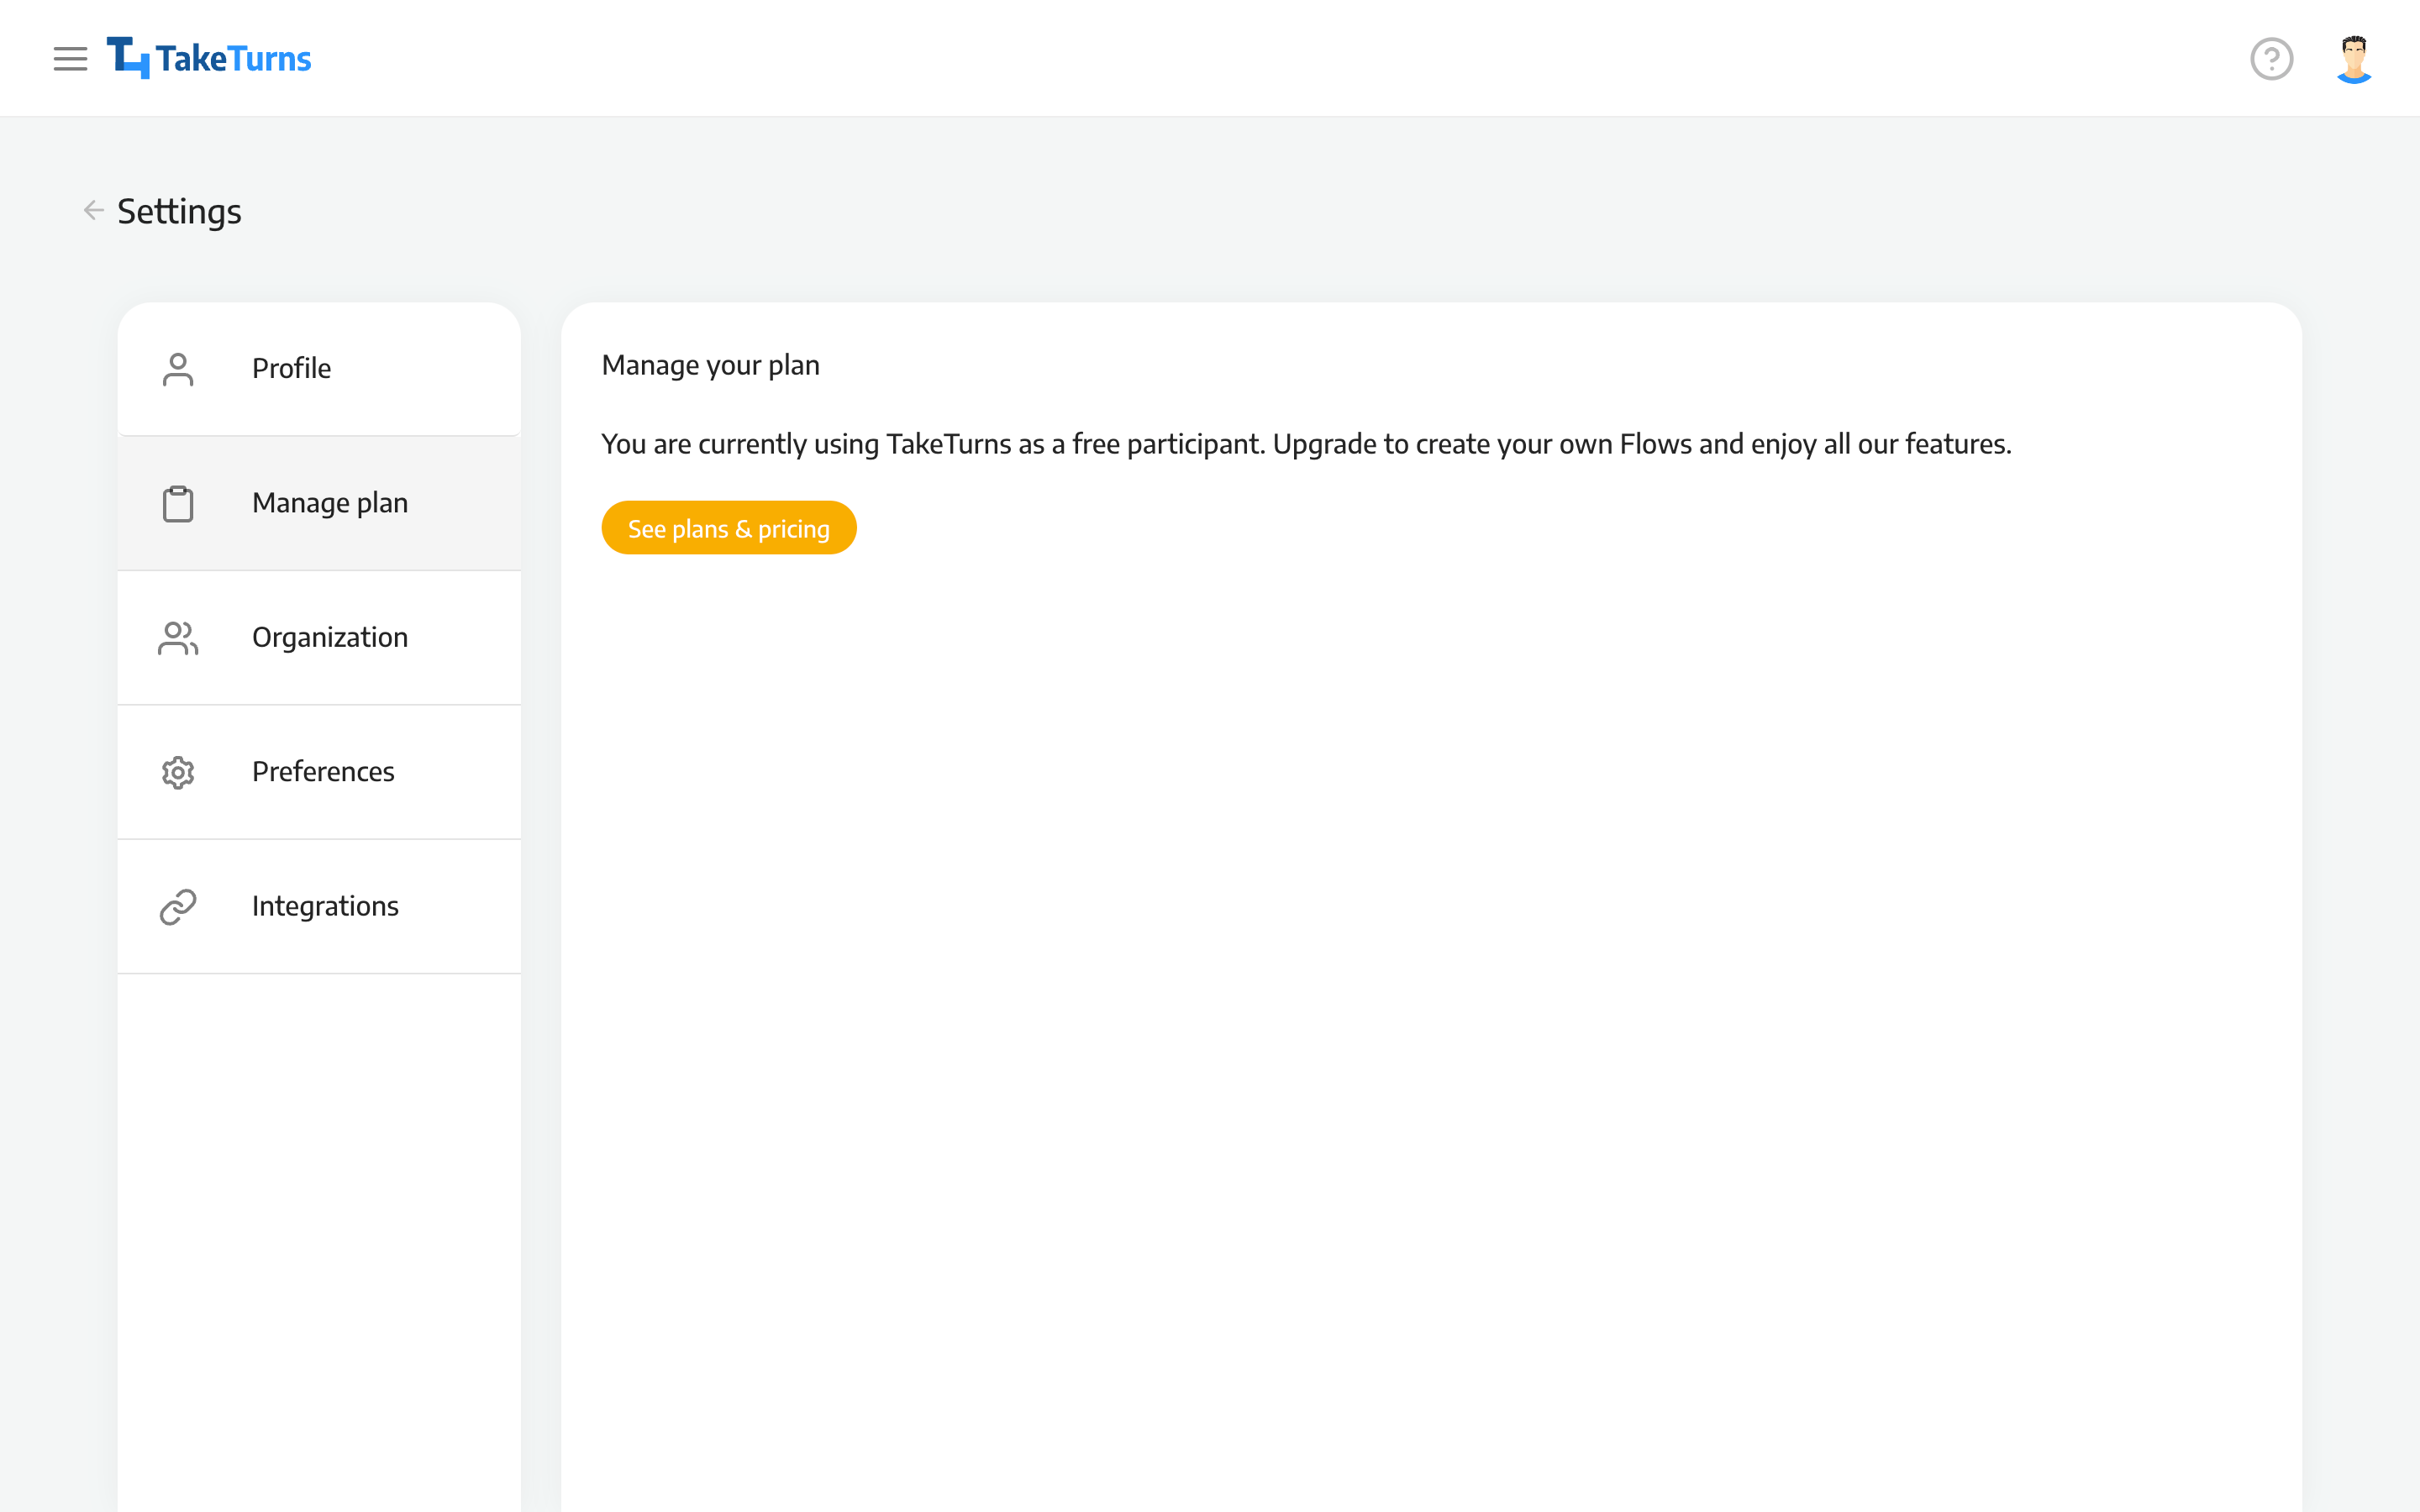Open the Integrations settings section
The image size is (2420, 1512).
[x=319, y=907]
